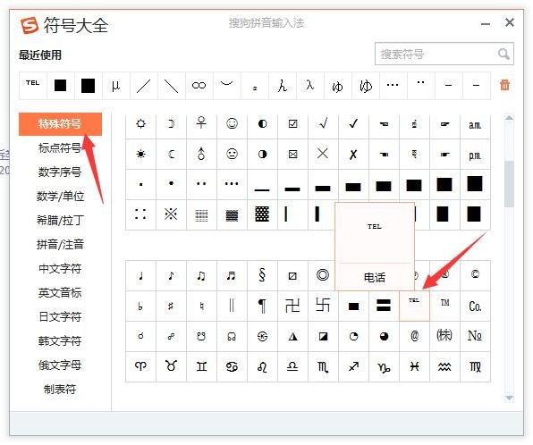Select the 特殊符号 category tab
Image resolution: width=533 pixels, height=445 pixels.
click(60, 124)
